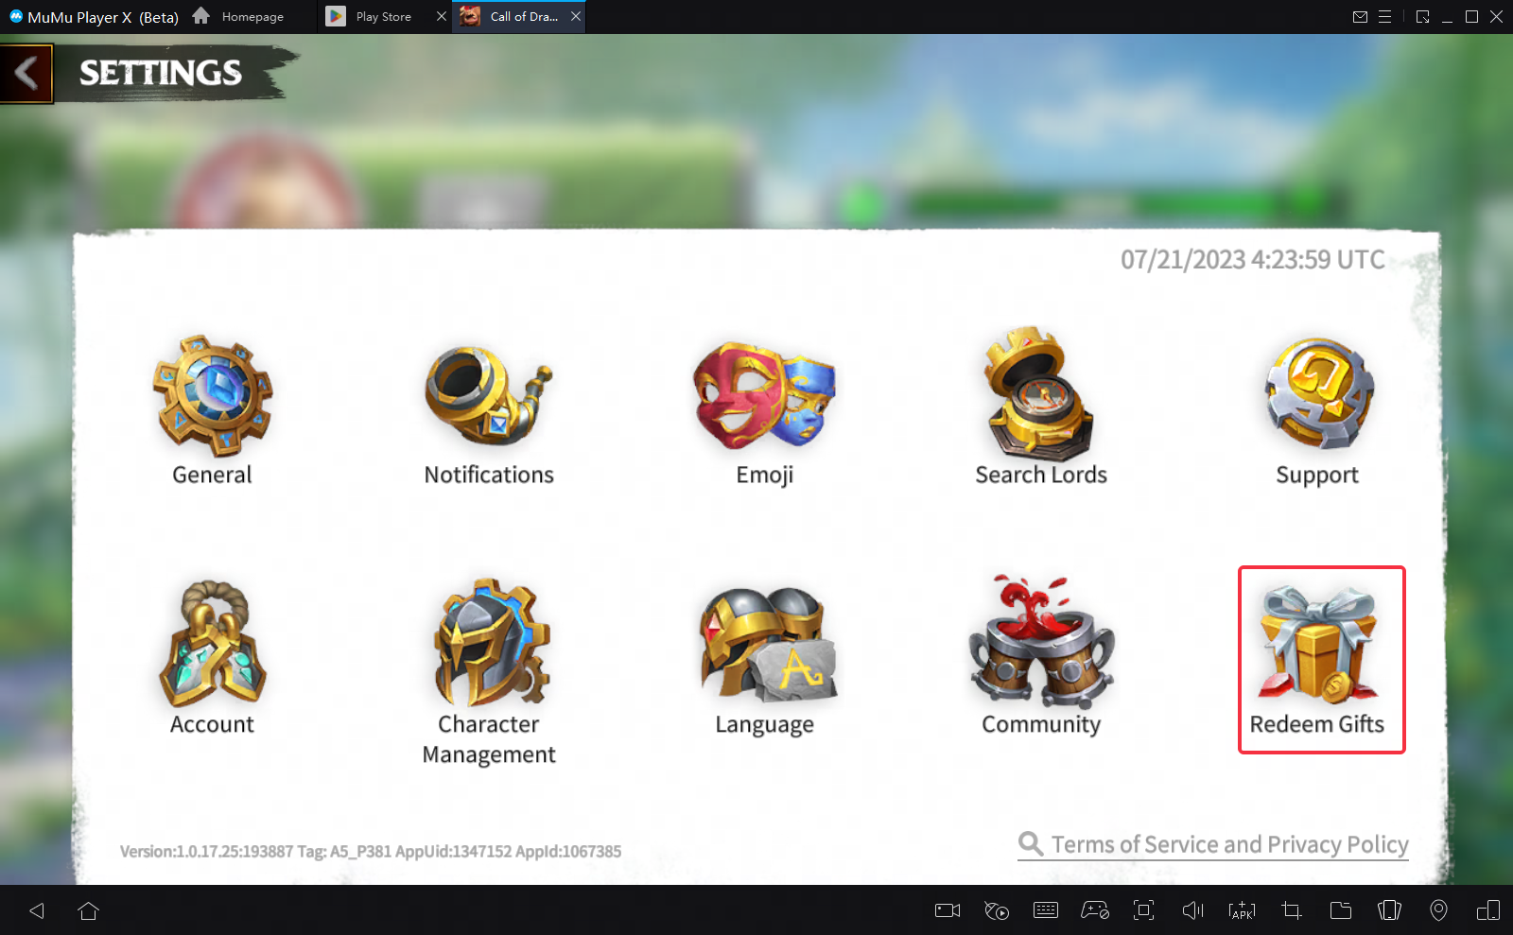Click the version and AppUid text

tap(371, 852)
